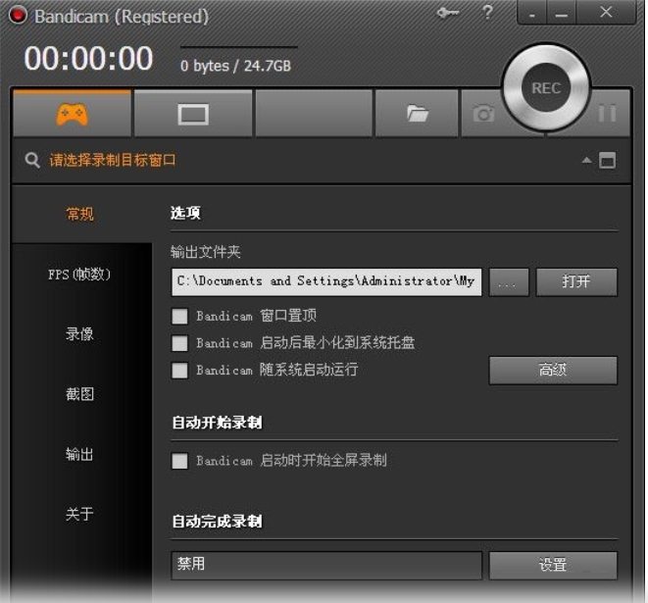Select the game recording mode gamepad icon
Screen dimensions: 648x603
[x=72, y=115]
